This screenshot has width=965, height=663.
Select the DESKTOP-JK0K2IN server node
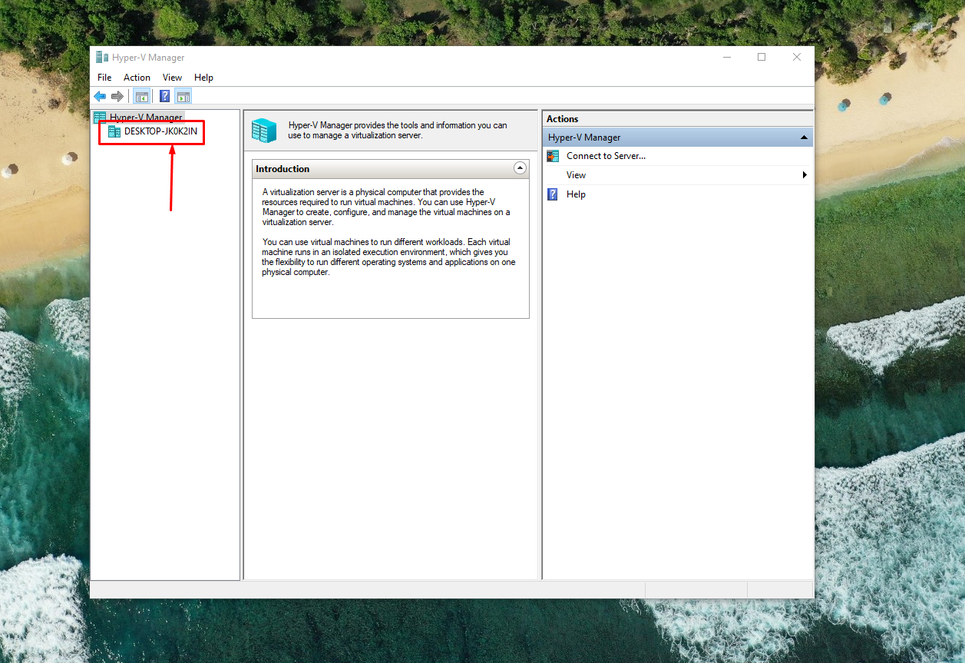160,131
